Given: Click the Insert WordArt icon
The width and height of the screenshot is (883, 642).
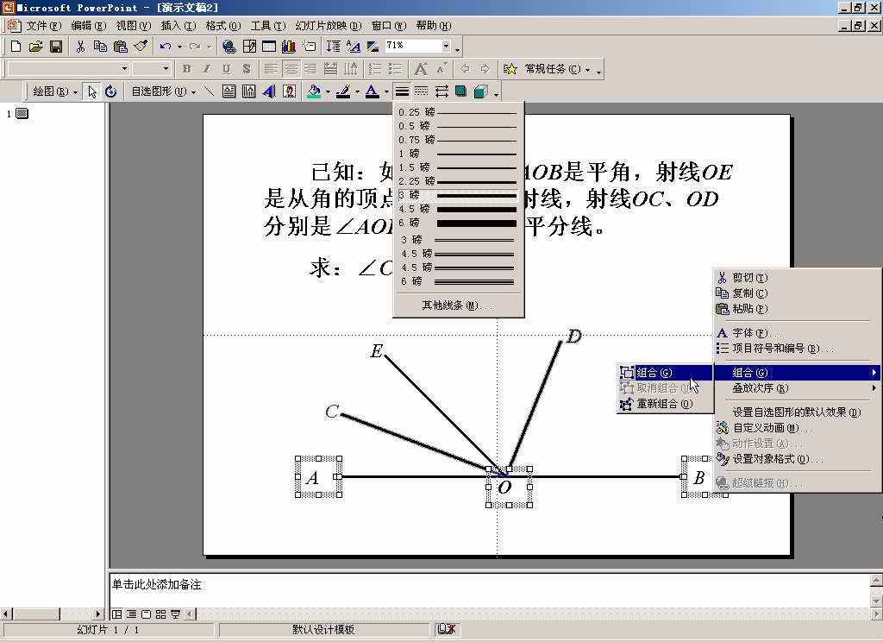Looking at the screenshot, I should (x=268, y=91).
